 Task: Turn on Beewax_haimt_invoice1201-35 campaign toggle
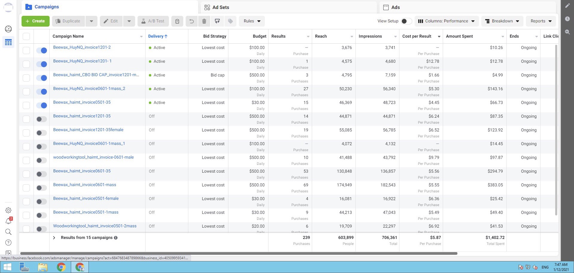coord(42,119)
